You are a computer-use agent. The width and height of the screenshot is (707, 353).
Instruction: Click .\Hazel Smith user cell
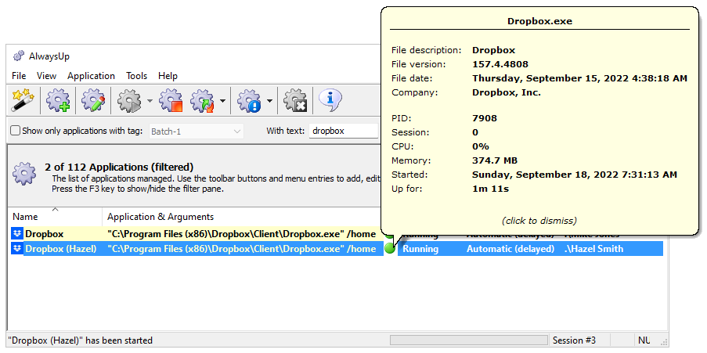coord(593,249)
